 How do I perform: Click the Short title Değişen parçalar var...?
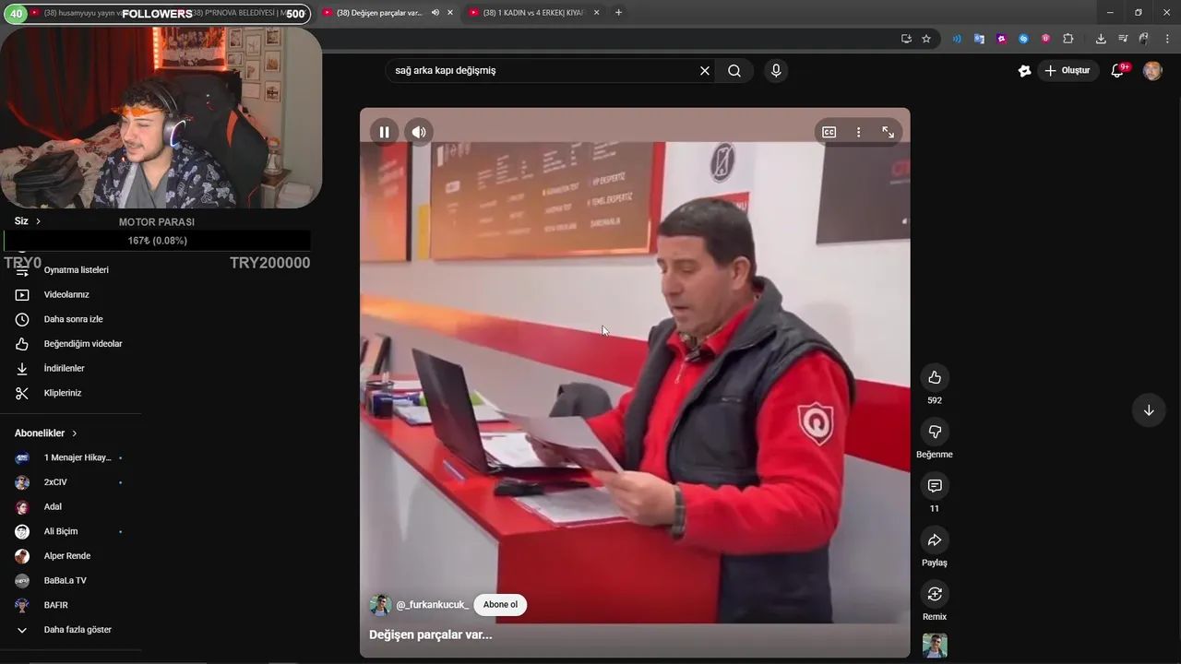point(430,634)
